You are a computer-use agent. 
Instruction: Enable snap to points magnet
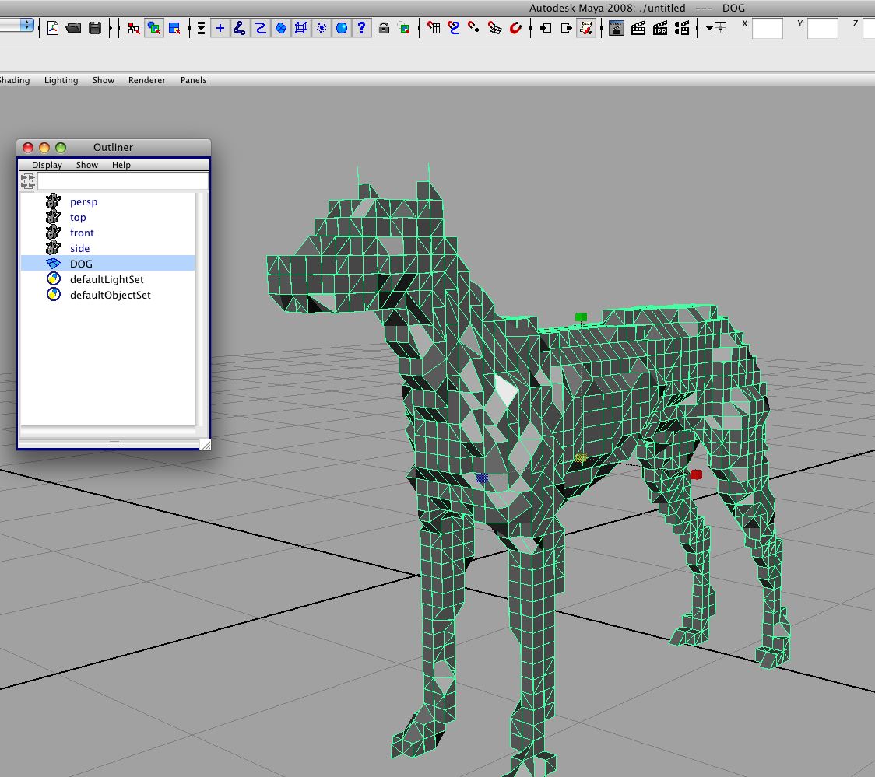pyautogui.click(x=474, y=28)
